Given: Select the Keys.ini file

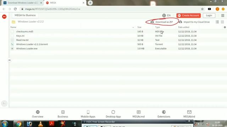Looking at the screenshot, I should click(x=20, y=36).
